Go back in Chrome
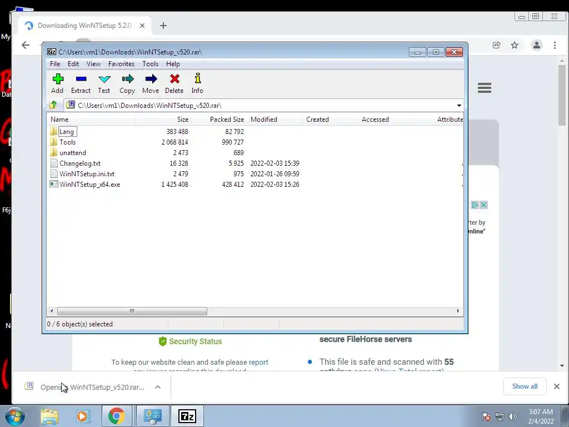The image size is (569, 427). point(26,45)
